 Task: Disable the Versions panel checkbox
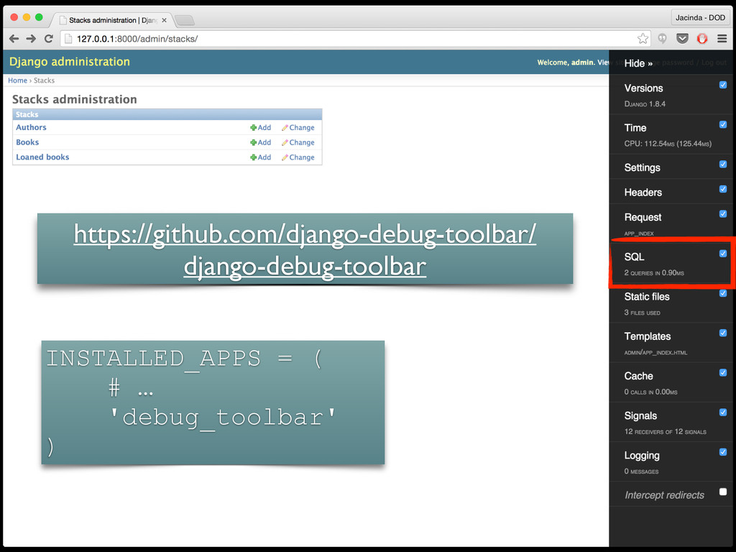[723, 85]
